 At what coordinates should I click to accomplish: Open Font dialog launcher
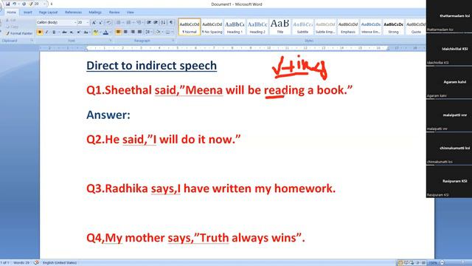tap(110, 41)
